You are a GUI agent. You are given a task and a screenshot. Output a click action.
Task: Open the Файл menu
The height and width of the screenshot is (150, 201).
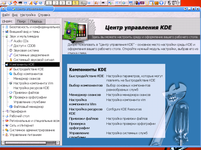tap(6, 15)
